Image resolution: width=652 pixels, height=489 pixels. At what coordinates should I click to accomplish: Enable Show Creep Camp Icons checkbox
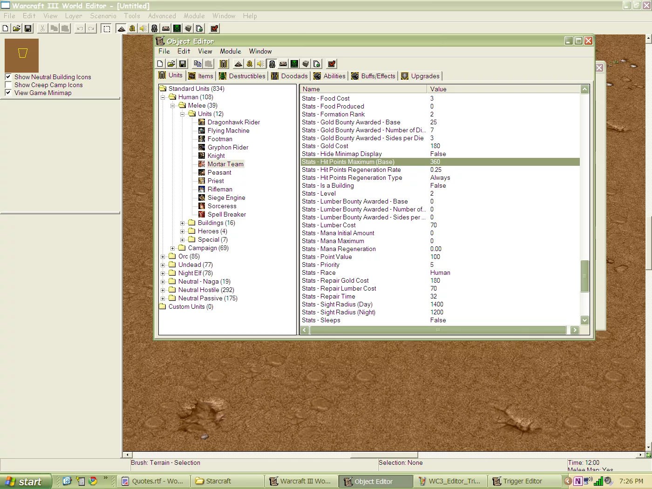(8, 85)
